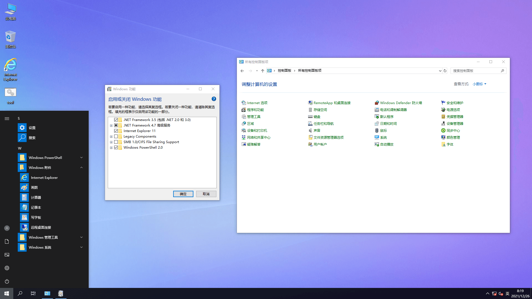Open Task View on the taskbar
The width and height of the screenshot is (532, 299).
[33, 293]
